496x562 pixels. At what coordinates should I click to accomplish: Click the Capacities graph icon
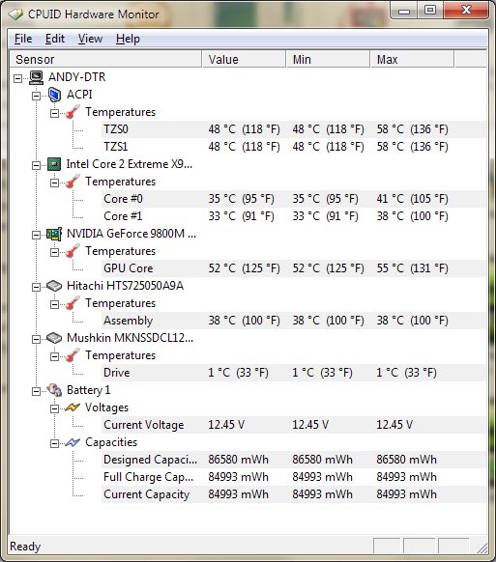pos(73,442)
